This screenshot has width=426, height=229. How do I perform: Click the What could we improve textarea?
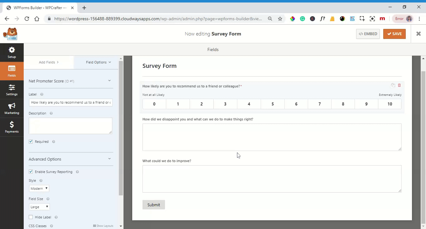(272, 179)
